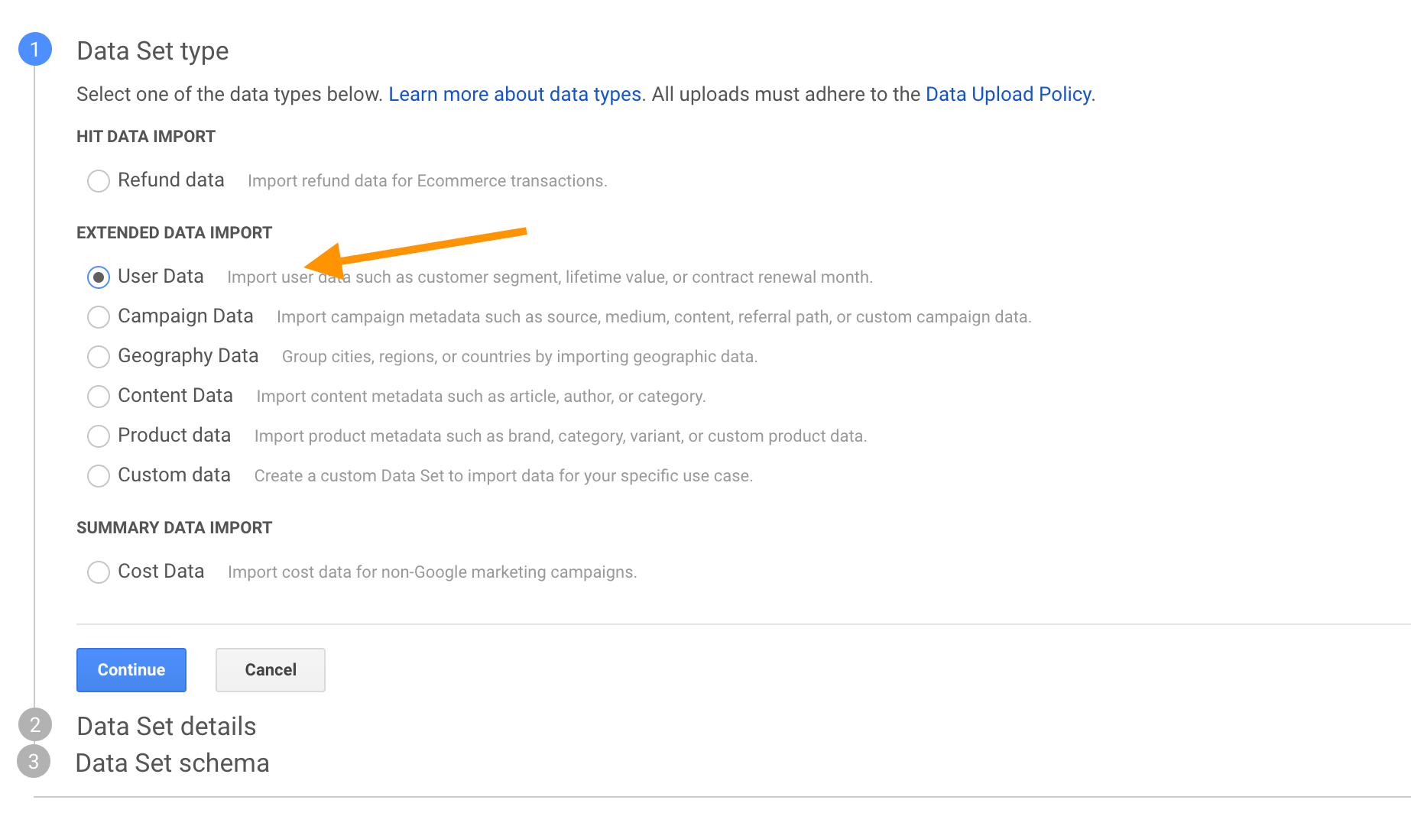Open Learn more about data types link
Image resolution: width=1411 pixels, height=813 pixels.
point(514,94)
